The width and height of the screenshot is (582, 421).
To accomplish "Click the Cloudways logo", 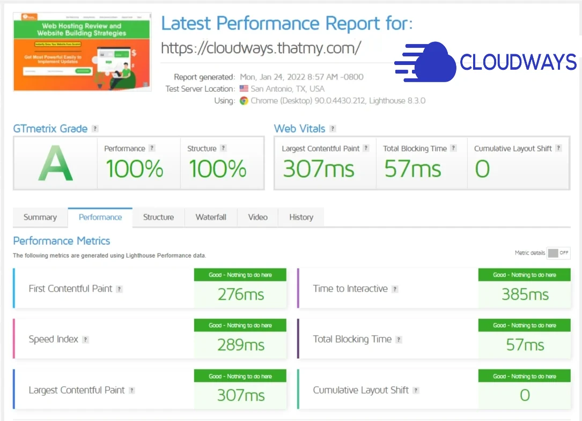I will coord(483,62).
